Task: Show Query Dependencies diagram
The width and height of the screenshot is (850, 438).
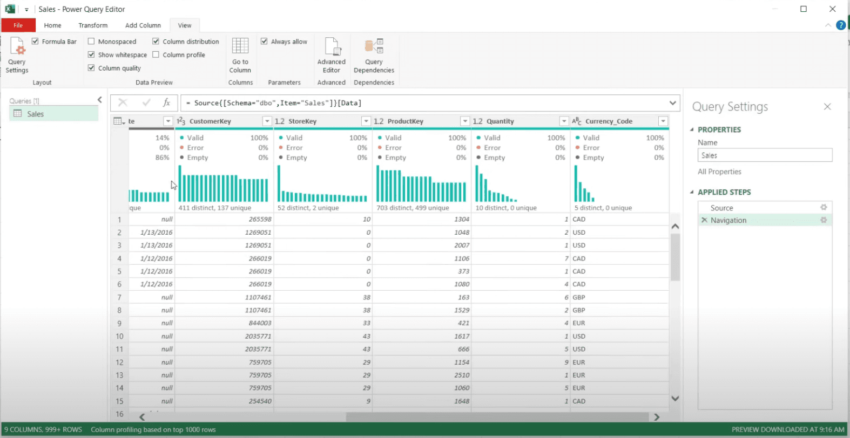Action: click(x=374, y=54)
